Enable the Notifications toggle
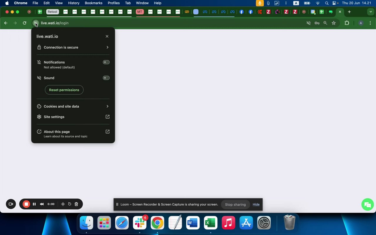376x235 pixels. point(106,62)
